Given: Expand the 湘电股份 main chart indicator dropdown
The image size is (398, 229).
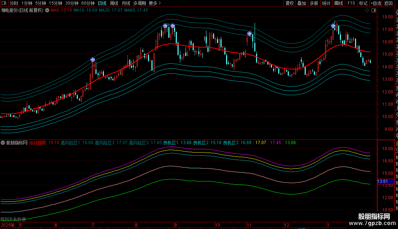Looking at the screenshot, I should (47, 10).
